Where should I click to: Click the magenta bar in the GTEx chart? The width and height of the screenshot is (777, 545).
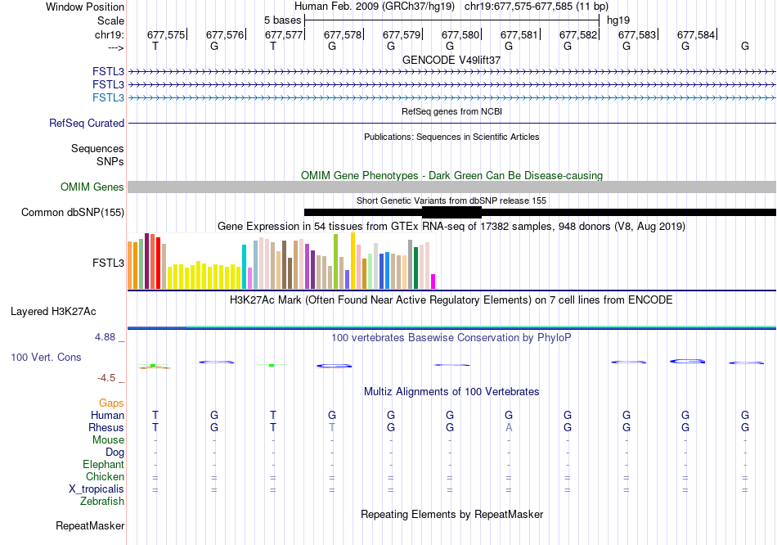coord(433,282)
